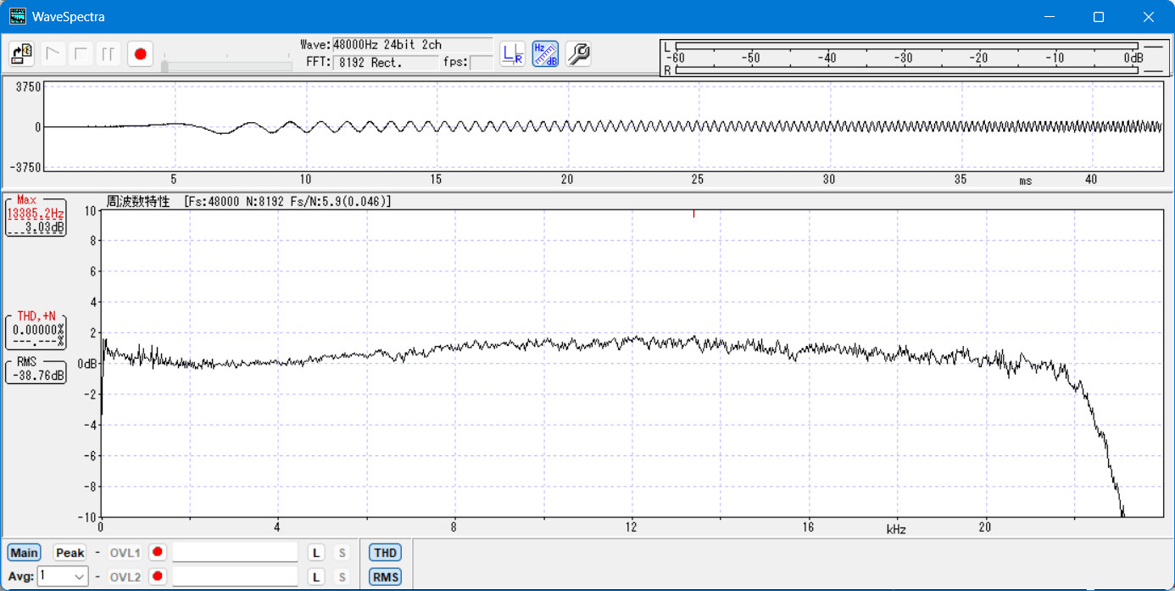Toggle the L/R channel select icon
This screenshot has height=591, width=1175.
pyautogui.click(x=512, y=54)
